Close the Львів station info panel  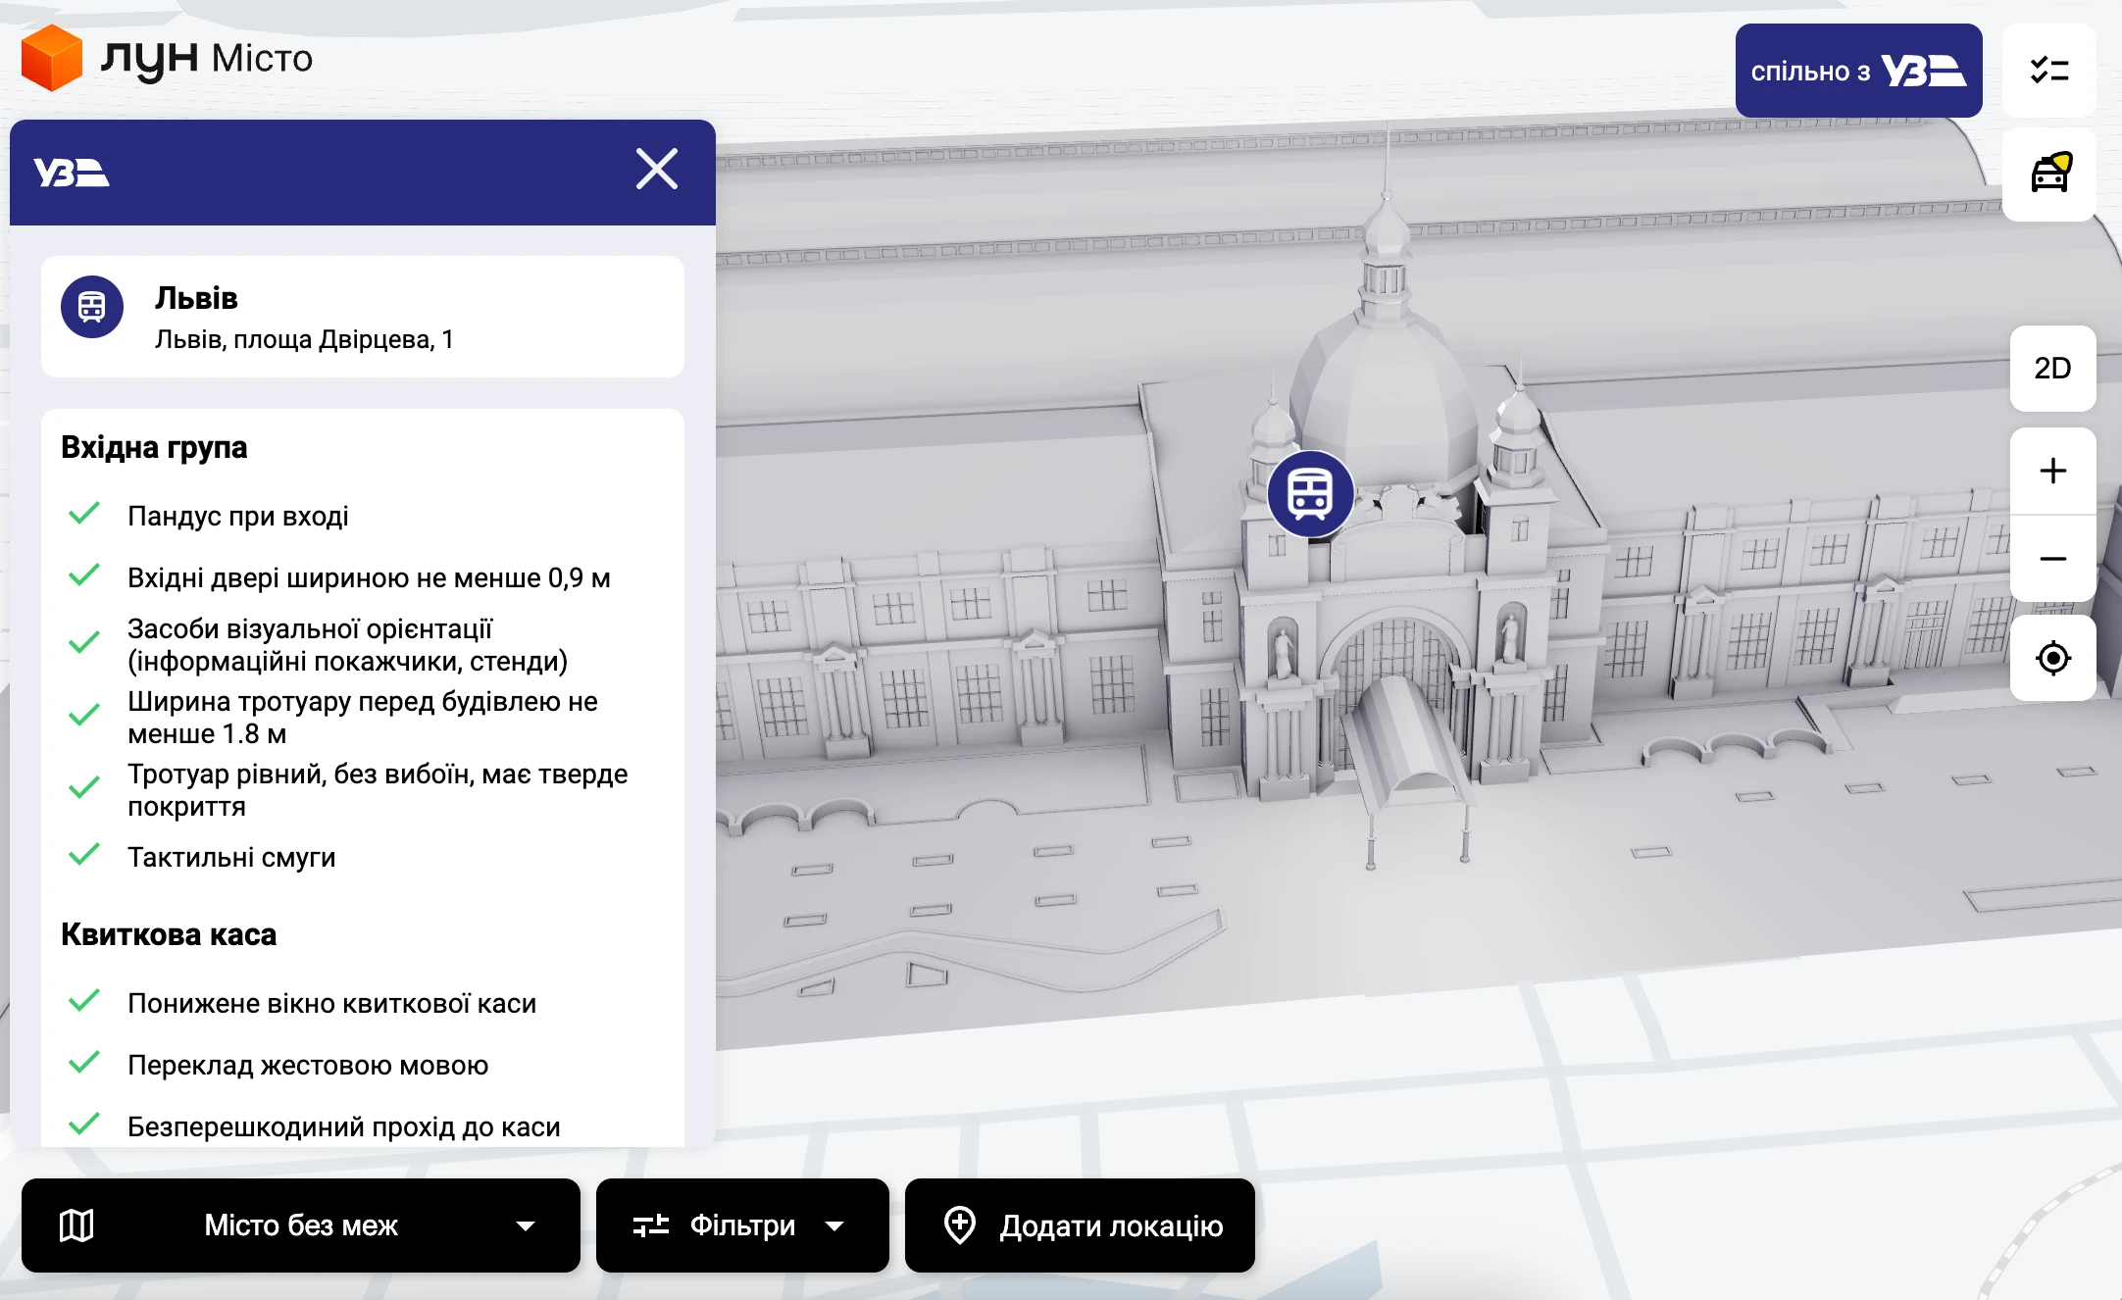(656, 169)
